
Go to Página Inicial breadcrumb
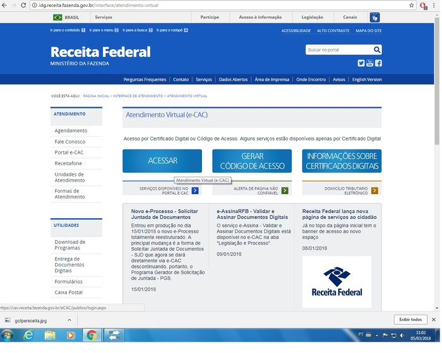pos(96,96)
